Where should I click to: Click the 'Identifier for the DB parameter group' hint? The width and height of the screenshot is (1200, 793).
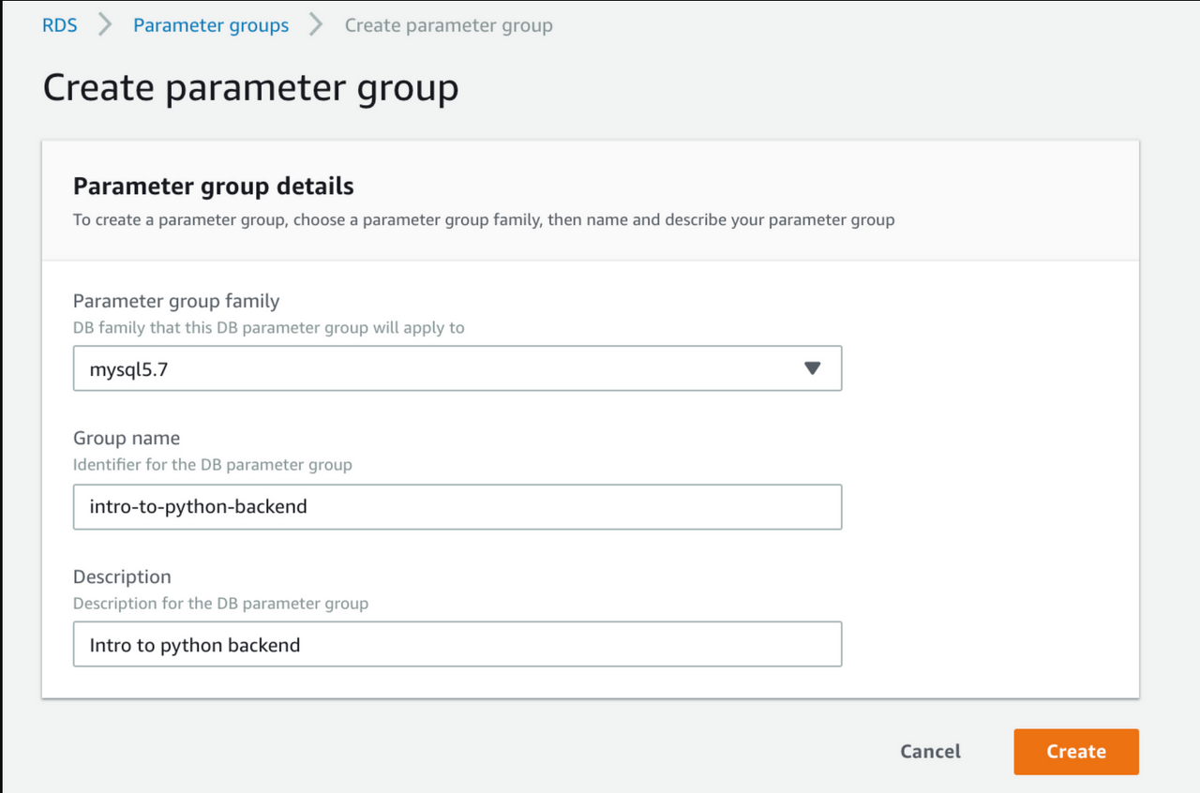click(213, 464)
